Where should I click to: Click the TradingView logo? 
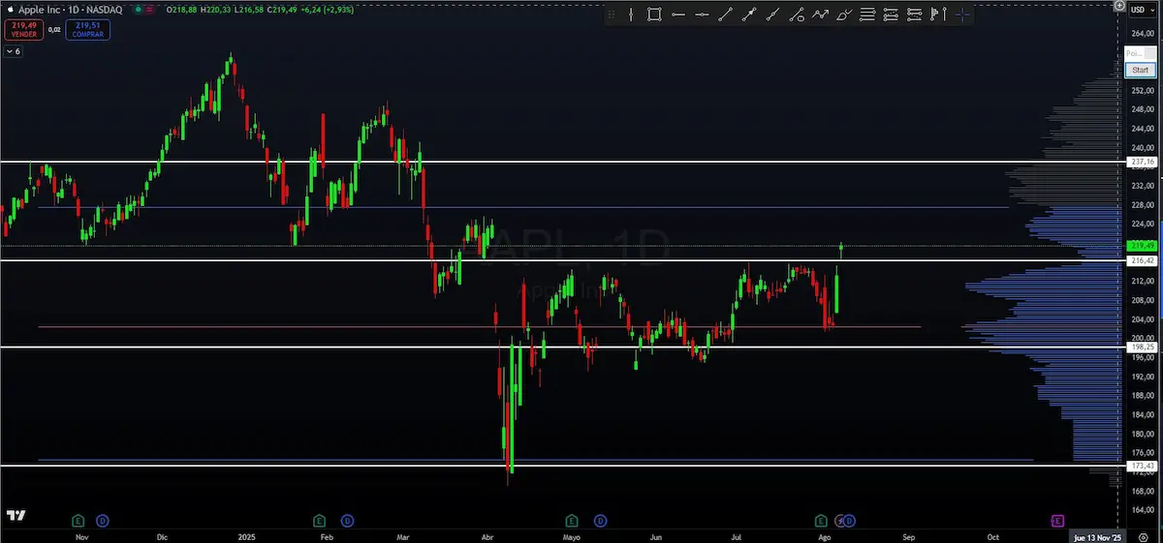[16, 516]
